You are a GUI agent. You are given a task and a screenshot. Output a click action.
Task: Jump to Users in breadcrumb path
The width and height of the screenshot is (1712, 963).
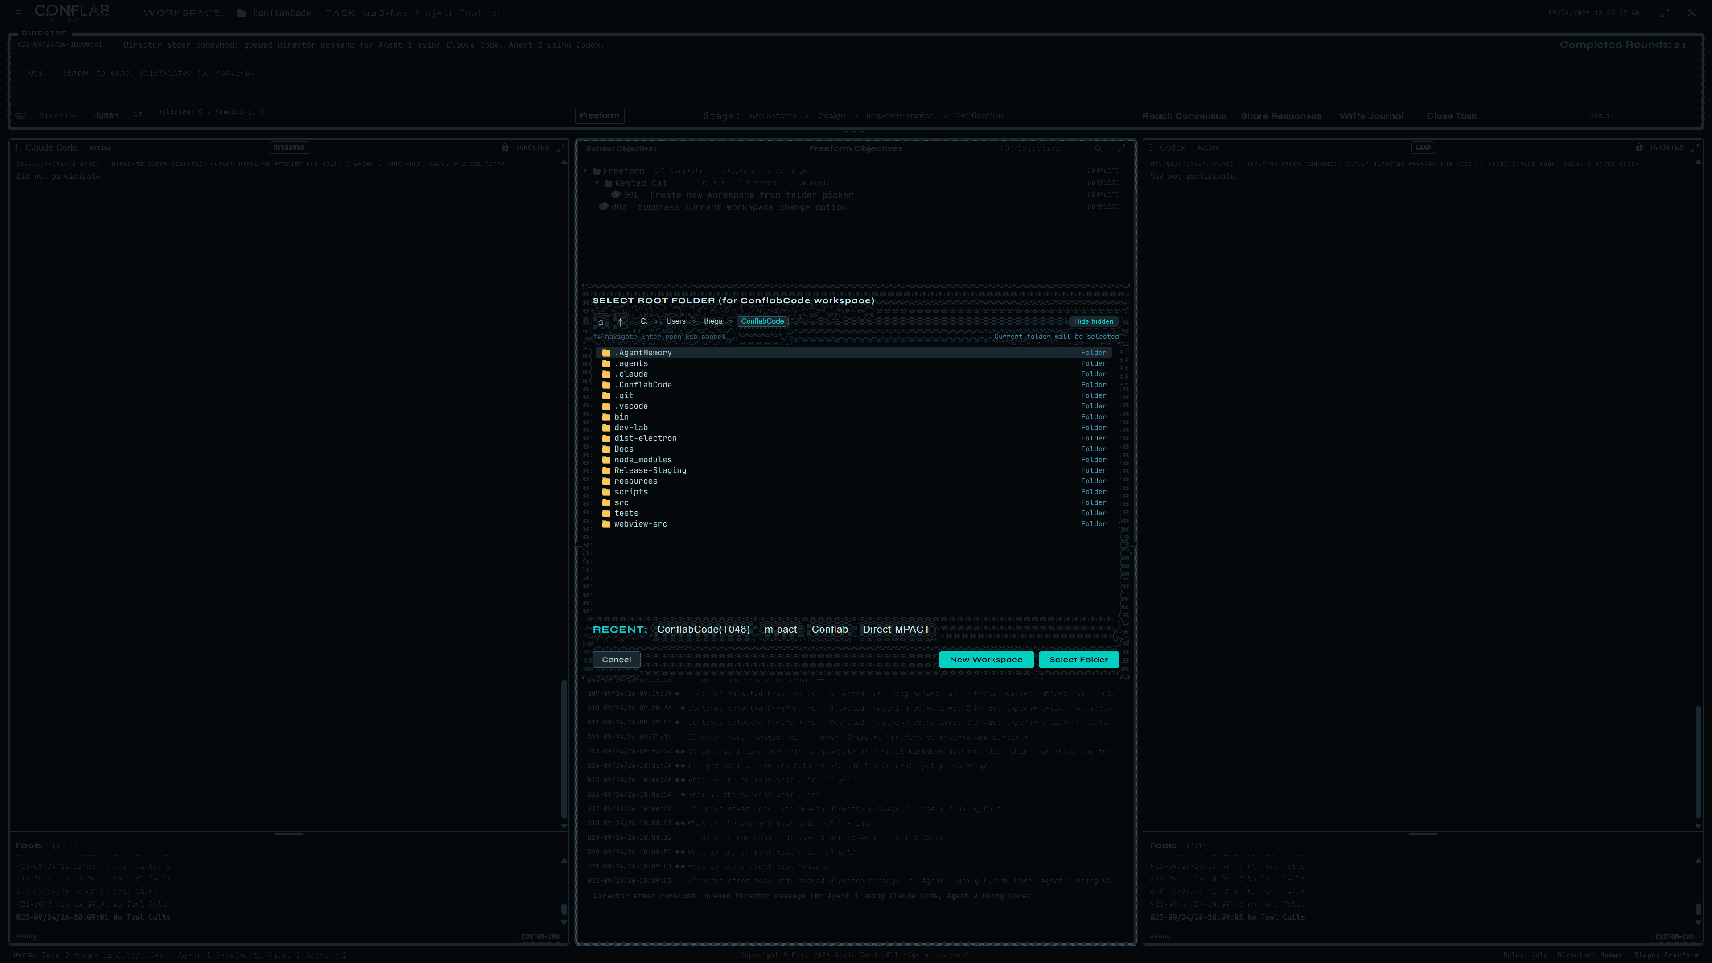click(x=675, y=321)
